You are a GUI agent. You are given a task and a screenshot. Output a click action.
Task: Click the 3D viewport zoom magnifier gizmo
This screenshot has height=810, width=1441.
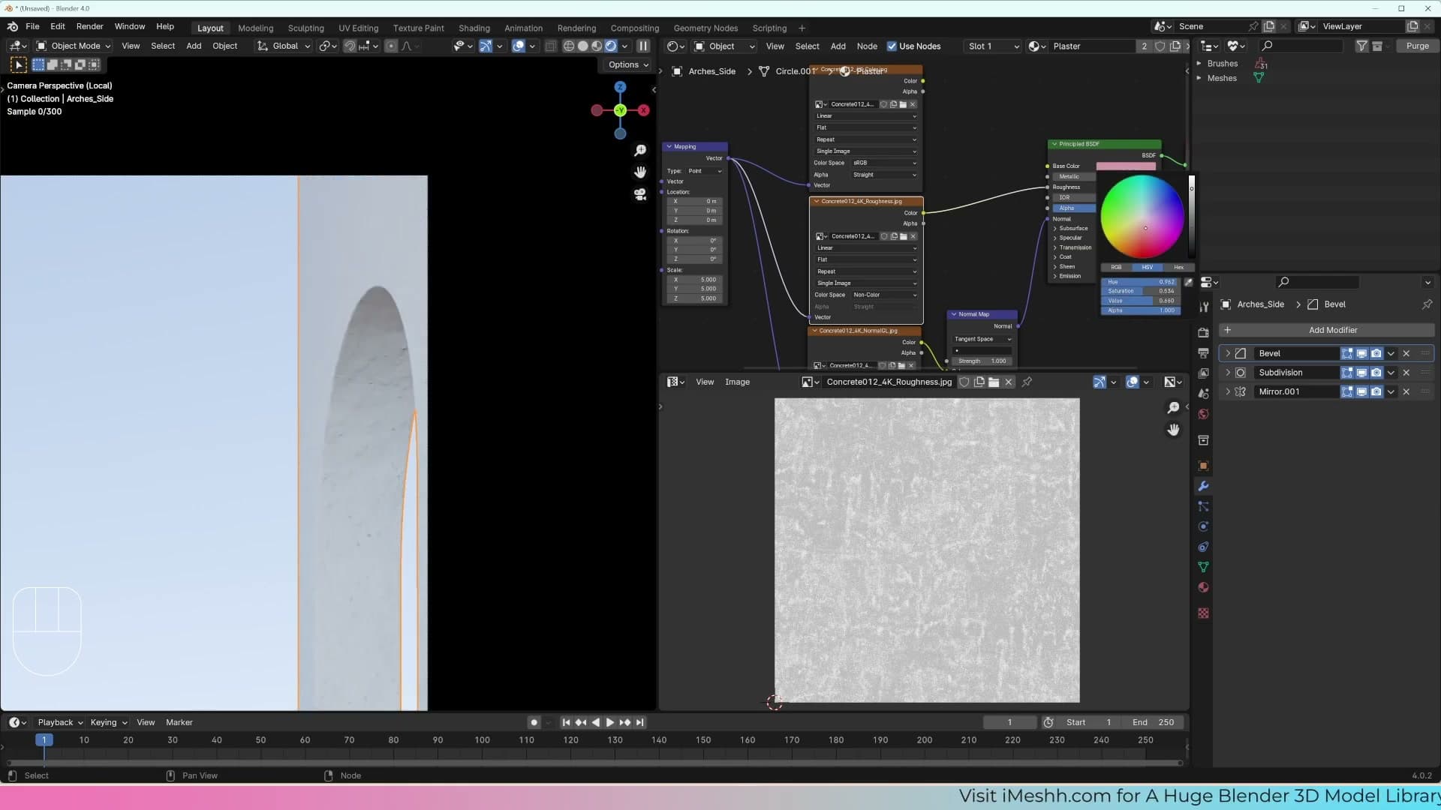point(640,151)
